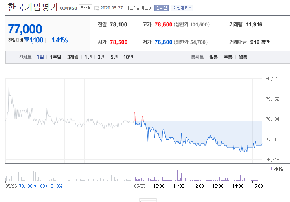Click the change amount 1,100

[36, 40]
